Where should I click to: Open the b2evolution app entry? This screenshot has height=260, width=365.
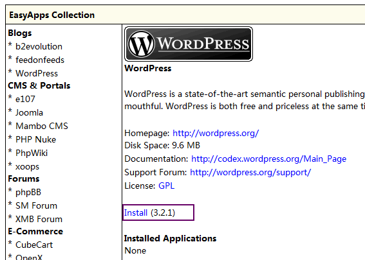tap(39, 46)
